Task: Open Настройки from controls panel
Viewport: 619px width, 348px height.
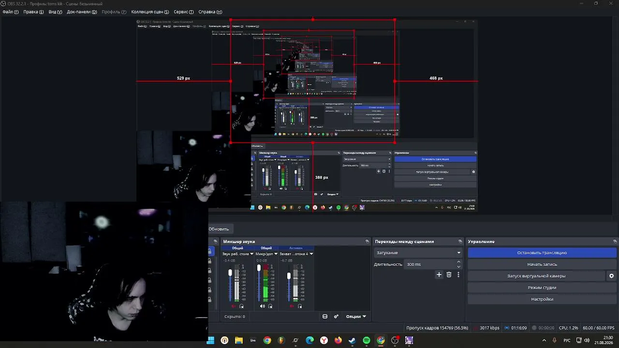Action: pos(542,299)
